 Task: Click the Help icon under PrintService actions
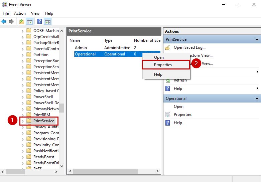pos(168,88)
